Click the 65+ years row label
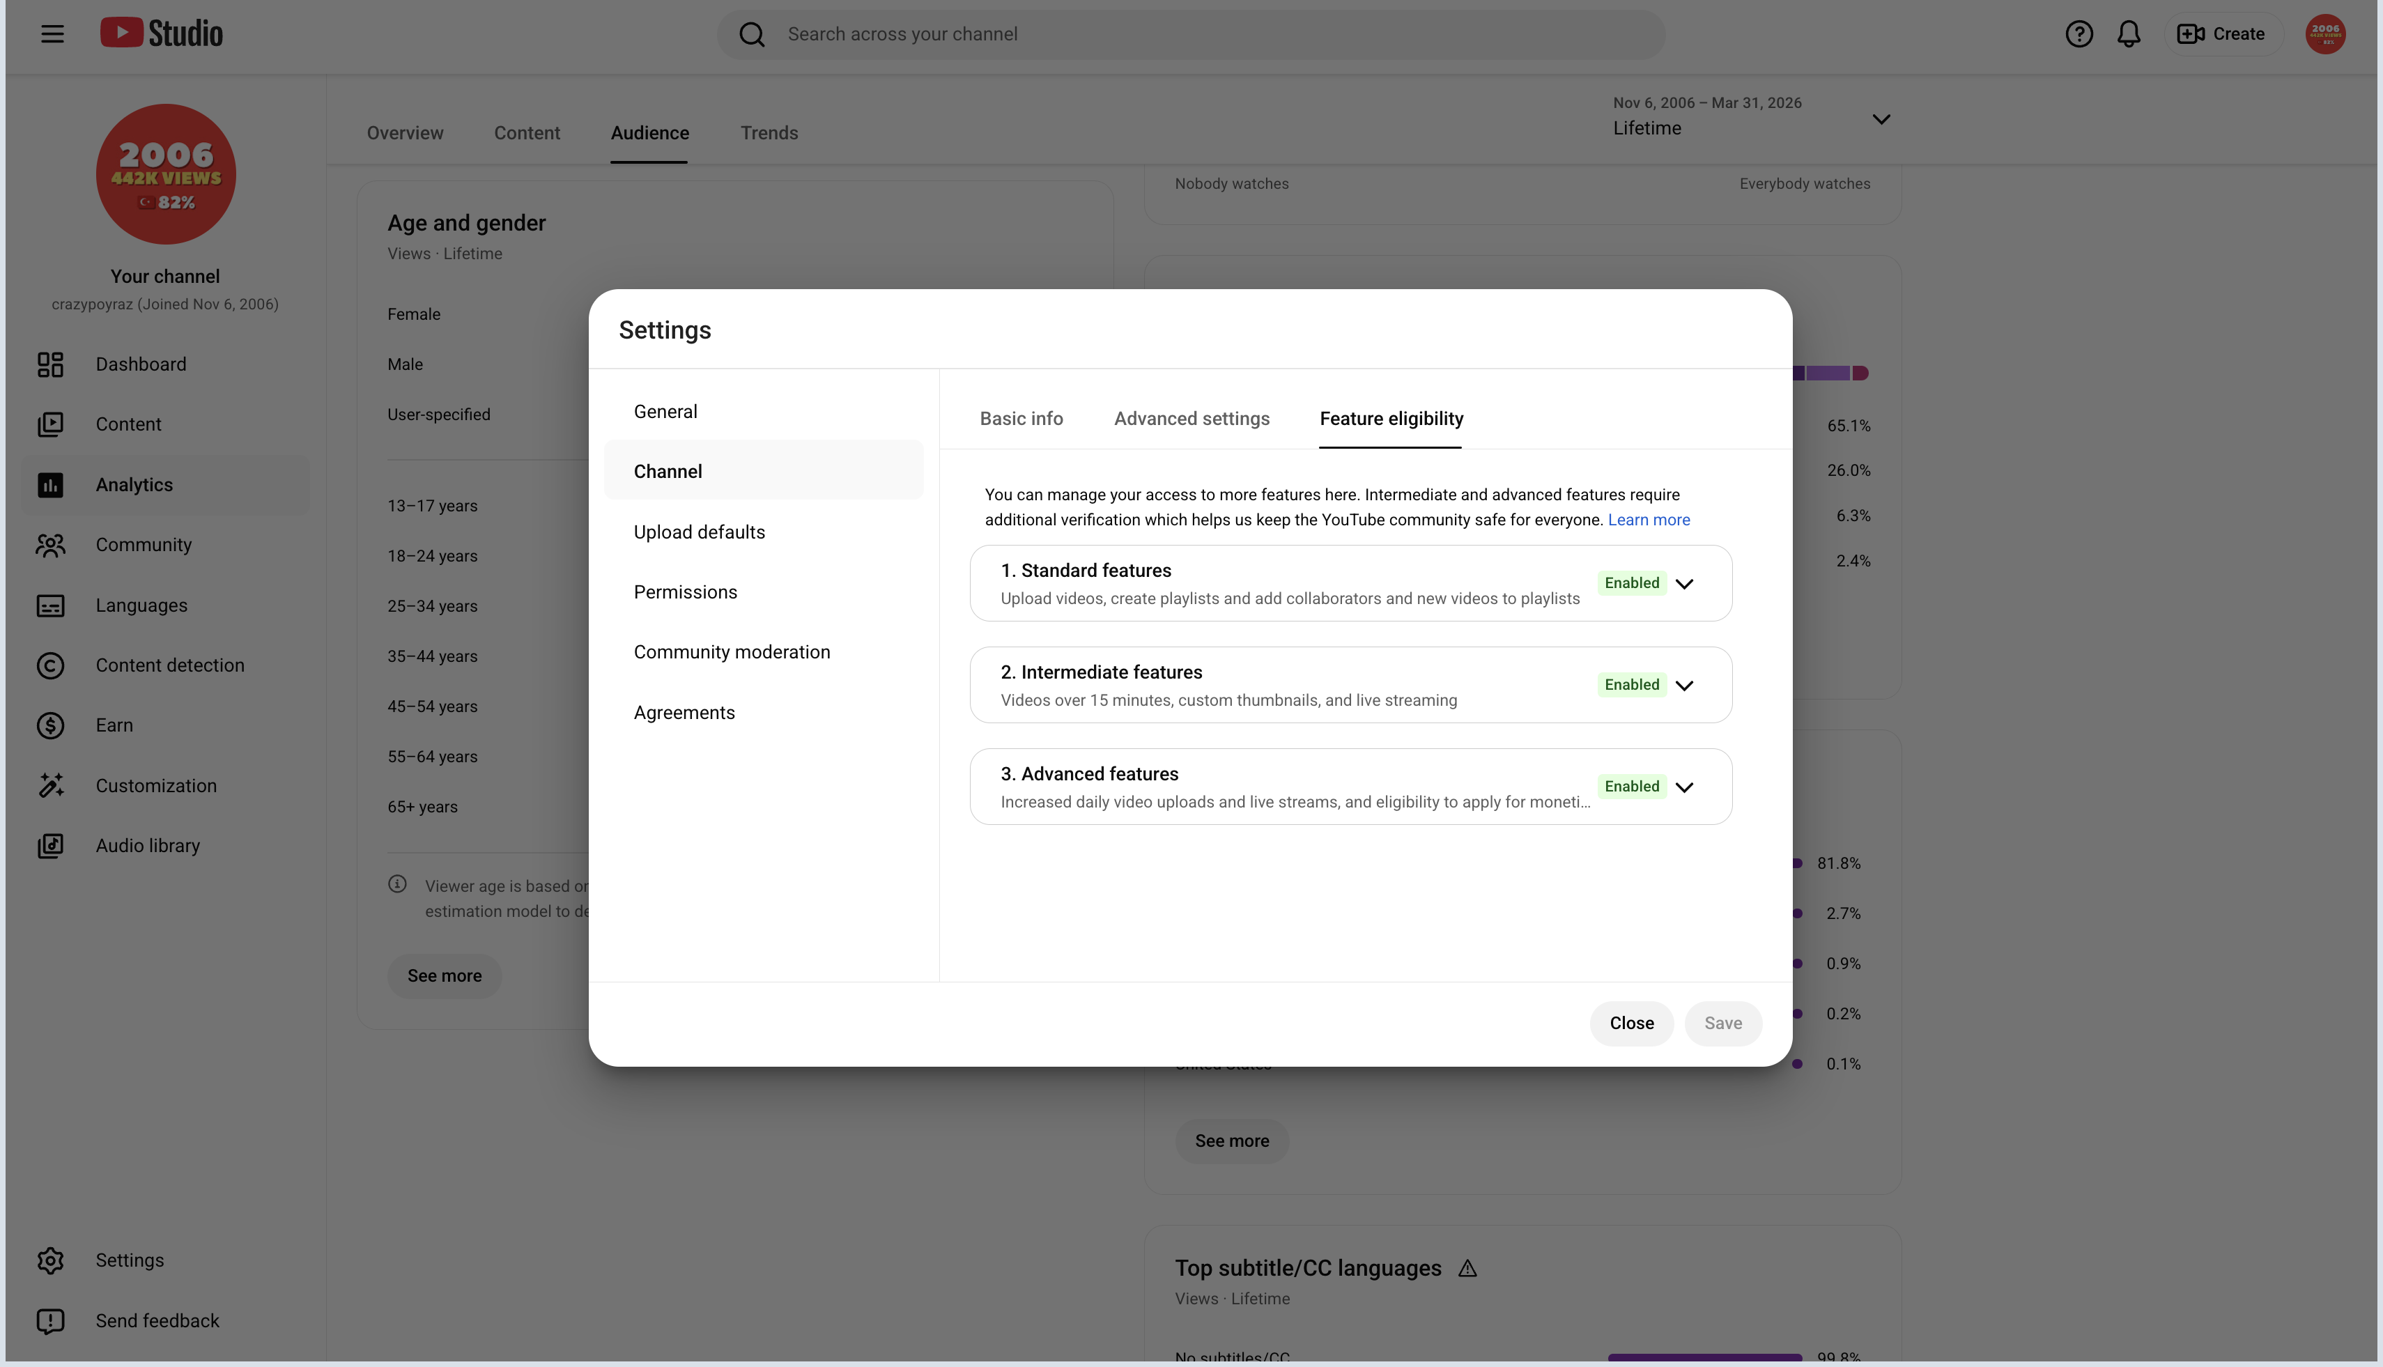The image size is (2383, 1367). point(422,807)
